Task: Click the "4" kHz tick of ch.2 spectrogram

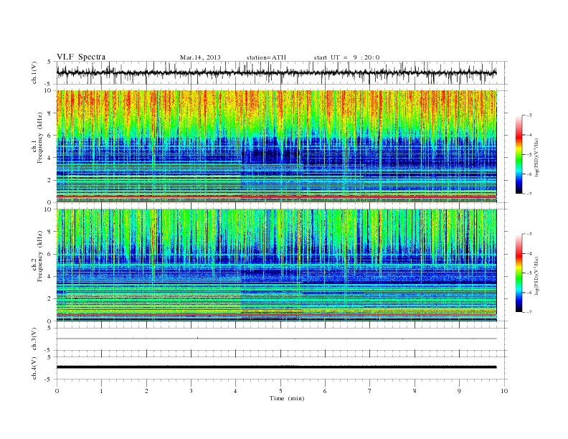Action: [49, 276]
